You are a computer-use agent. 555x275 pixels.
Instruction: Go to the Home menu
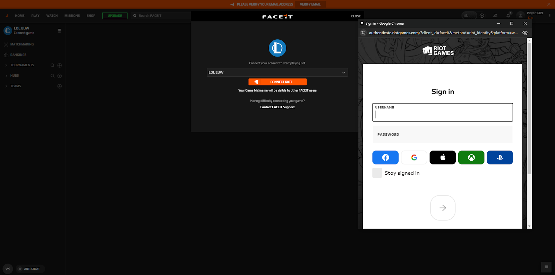point(20,16)
